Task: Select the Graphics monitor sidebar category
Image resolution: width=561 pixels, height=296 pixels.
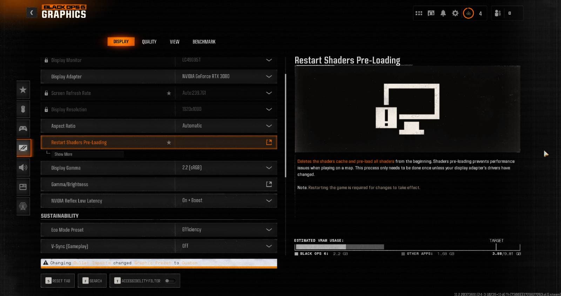Action: [x=23, y=148]
